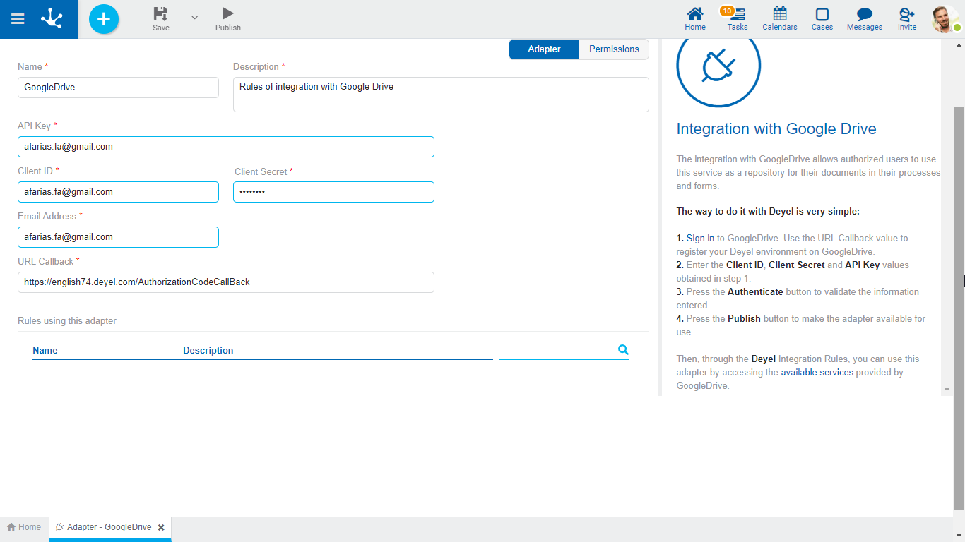This screenshot has width=965, height=542.
Task: Go to Home in top navigation
Action: pos(695,19)
